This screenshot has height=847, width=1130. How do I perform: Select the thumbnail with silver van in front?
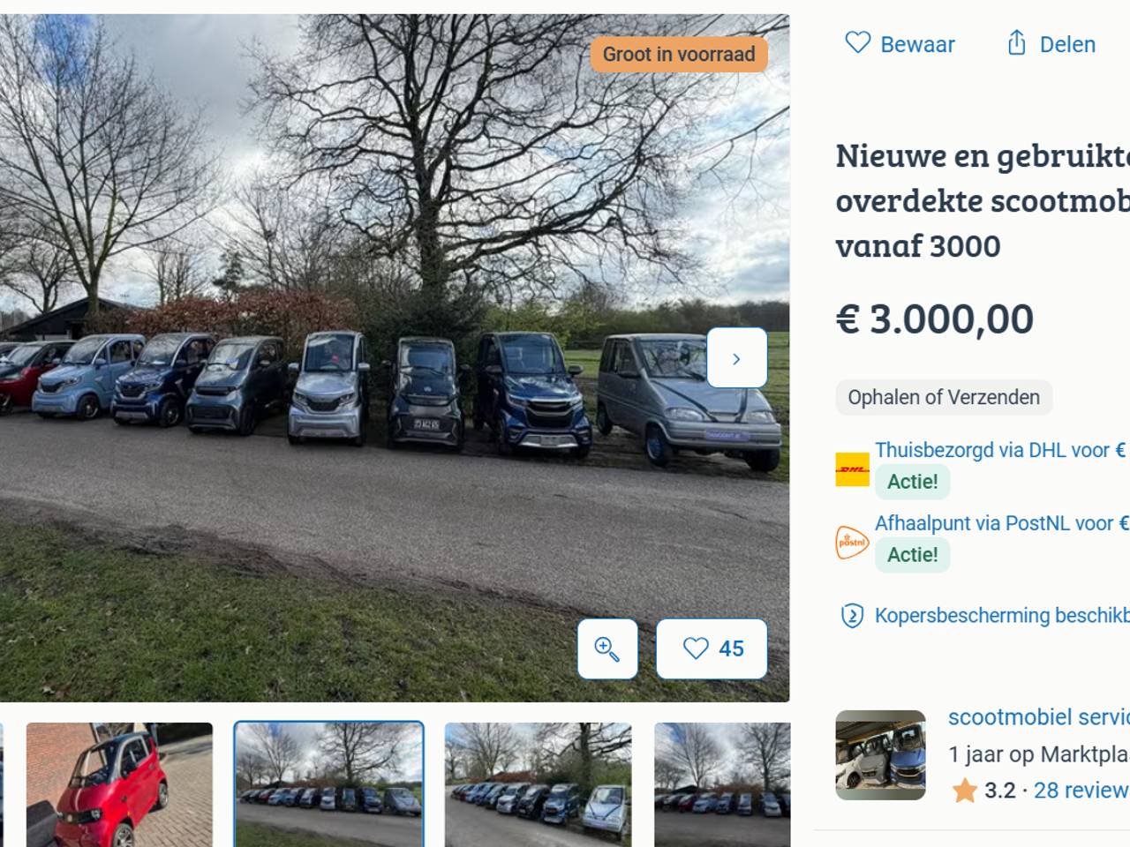(x=538, y=784)
